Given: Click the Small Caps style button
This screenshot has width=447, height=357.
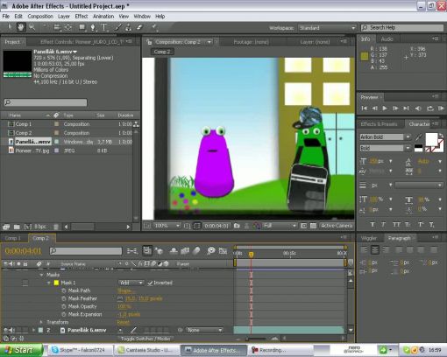Looking at the screenshot, I should point(408,224).
